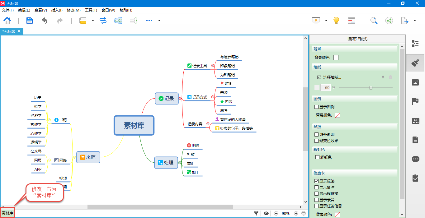Viewport: 425px width, 218px height.
Task: Save the mind map with floppy disk icon
Action: (x=29, y=21)
